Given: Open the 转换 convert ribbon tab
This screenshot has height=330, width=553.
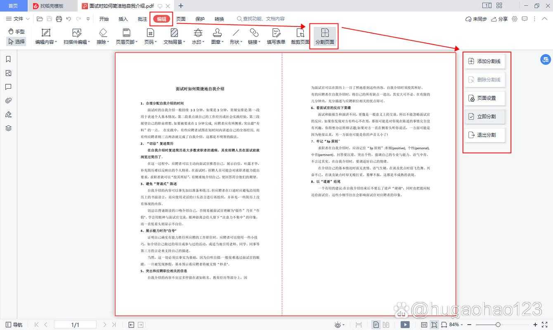Looking at the screenshot, I should click(219, 19).
